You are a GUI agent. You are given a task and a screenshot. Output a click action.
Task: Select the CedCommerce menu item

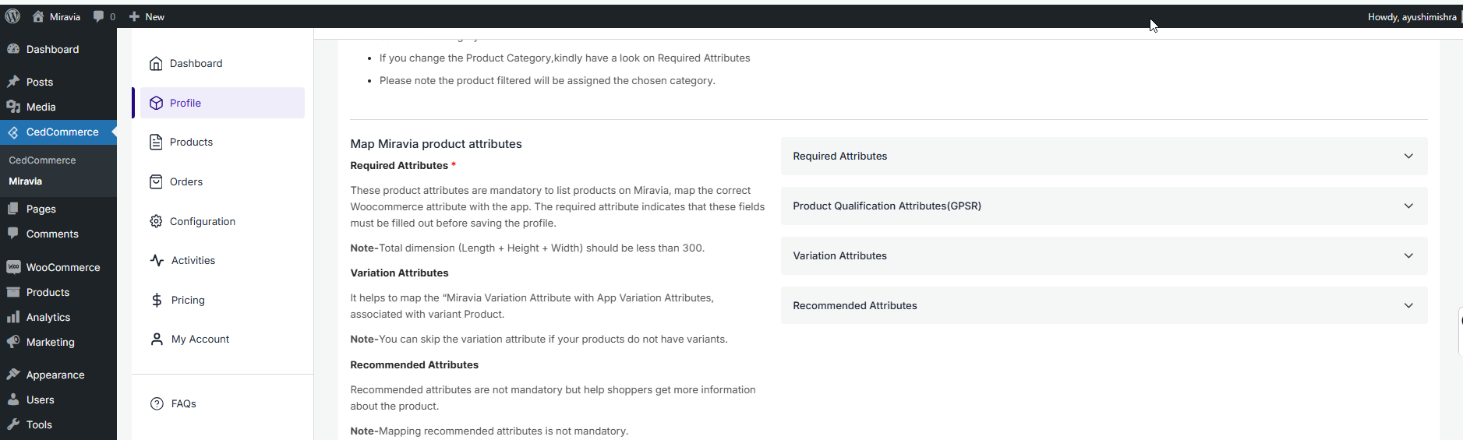point(58,132)
